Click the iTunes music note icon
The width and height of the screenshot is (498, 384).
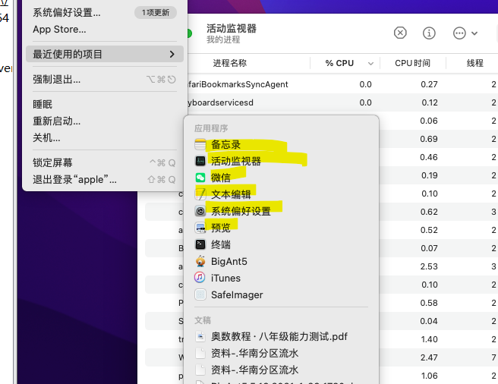click(200, 278)
